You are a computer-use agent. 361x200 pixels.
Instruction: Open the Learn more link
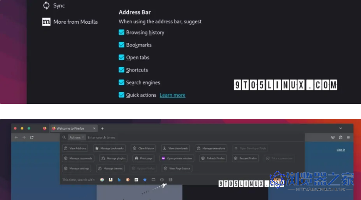point(172,95)
